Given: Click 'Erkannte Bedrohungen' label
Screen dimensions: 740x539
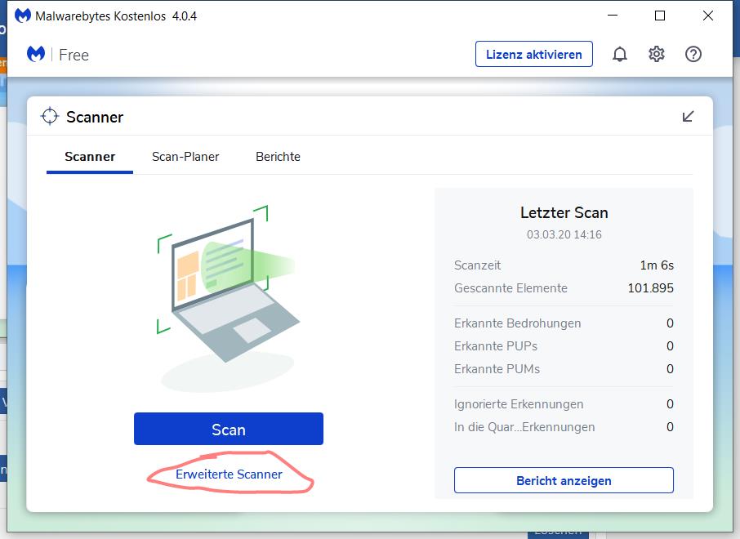Looking at the screenshot, I should [x=517, y=323].
